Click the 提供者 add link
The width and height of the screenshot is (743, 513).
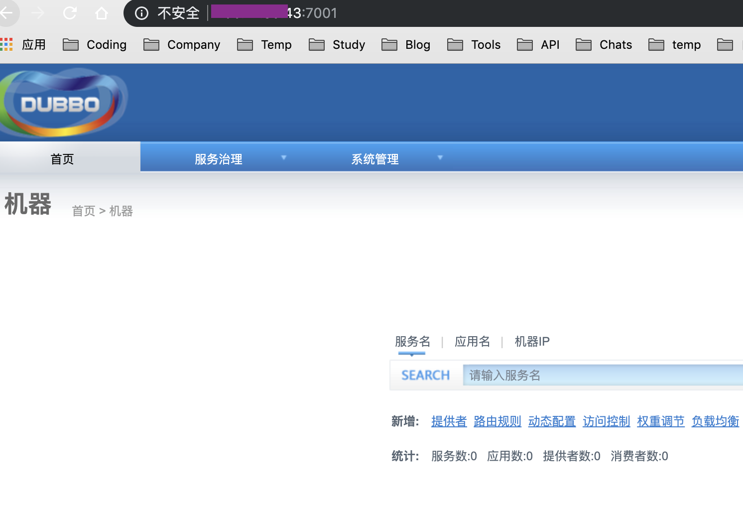[x=449, y=421]
